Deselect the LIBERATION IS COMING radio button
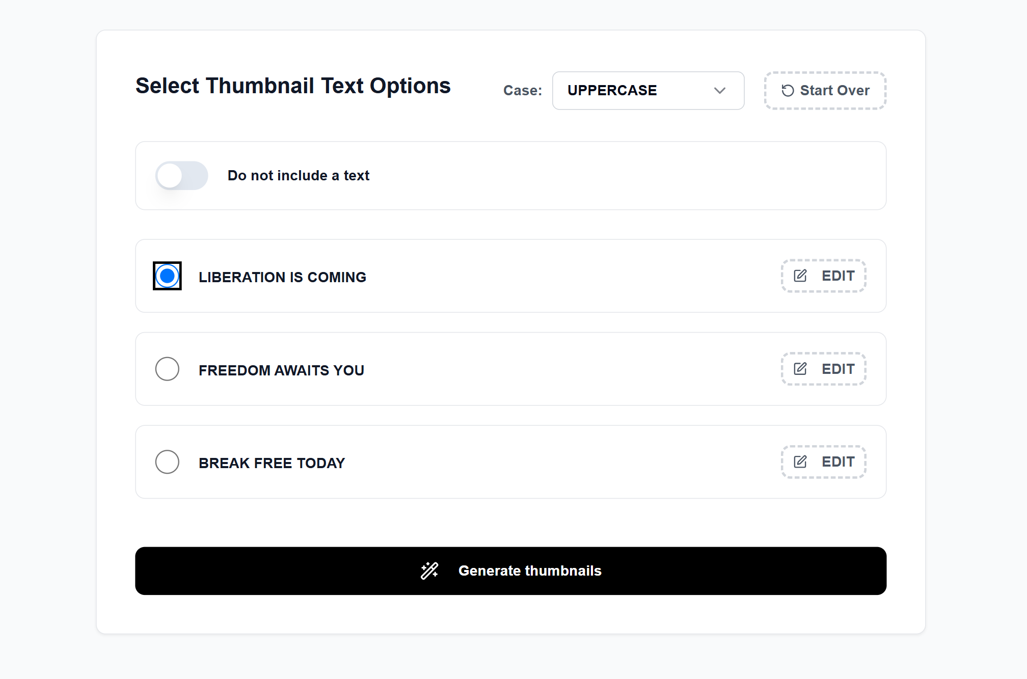This screenshot has width=1027, height=679. (167, 276)
